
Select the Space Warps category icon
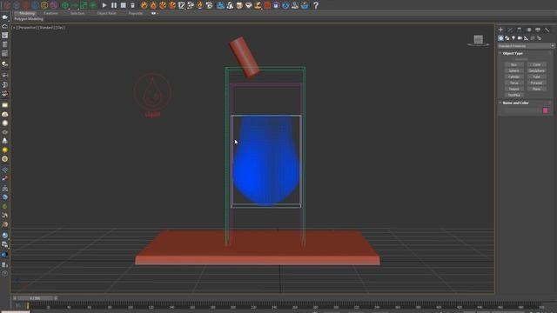click(x=533, y=38)
